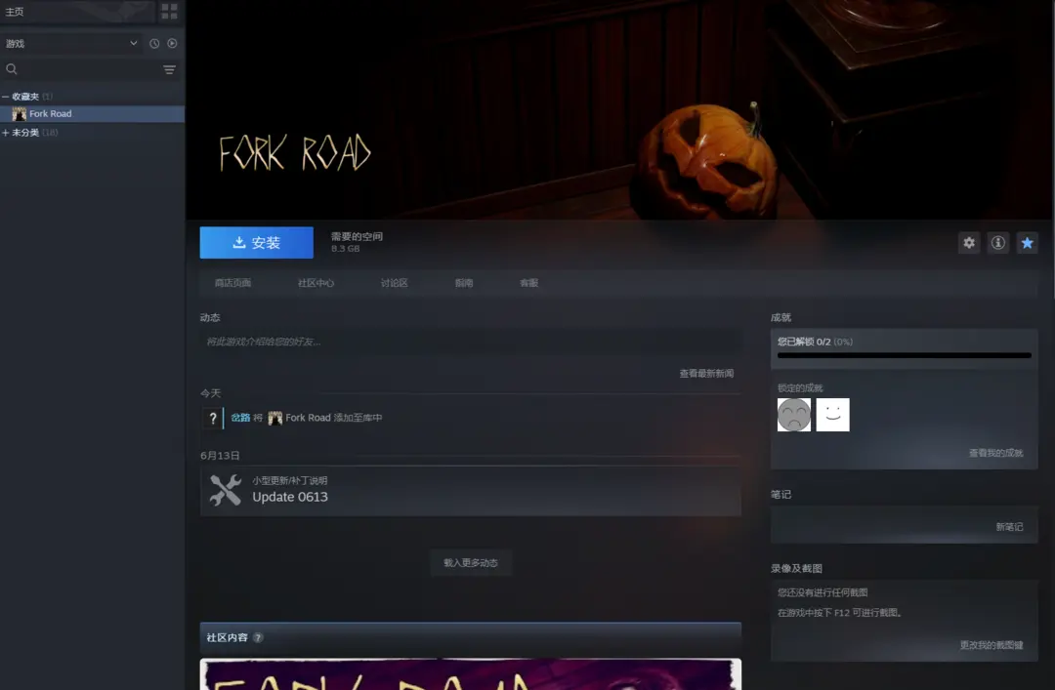Screen dimensions: 1055x690
Task: Click 新笔记 to create a note
Action: tap(1009, 527)
